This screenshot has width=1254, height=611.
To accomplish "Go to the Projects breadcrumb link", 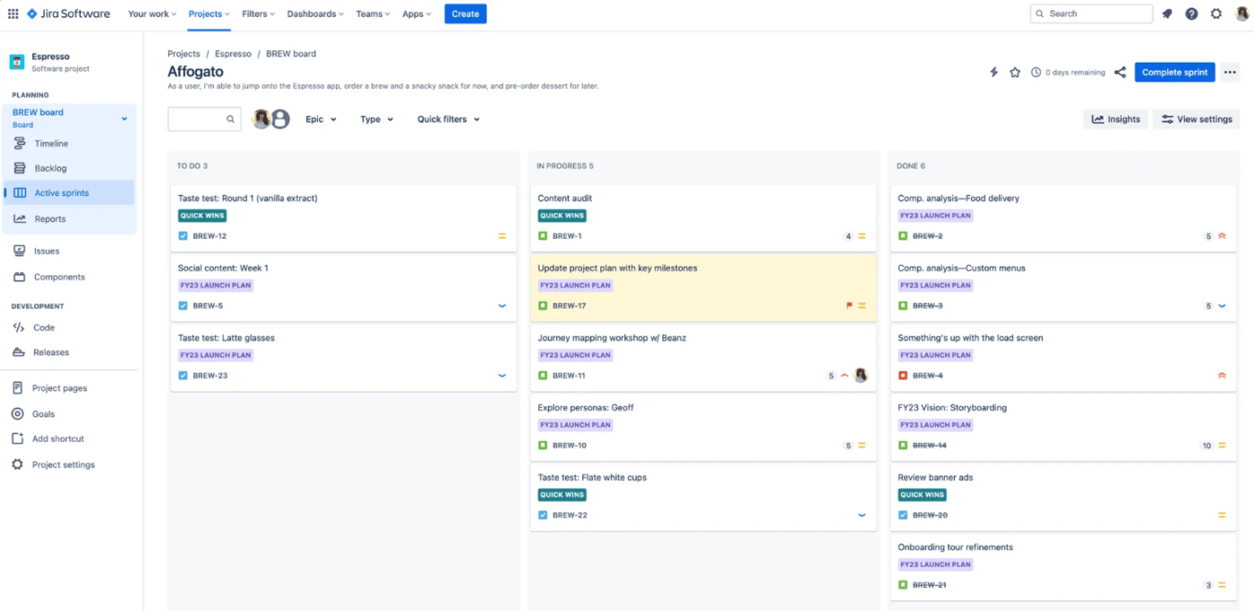I will pos(184,54).
